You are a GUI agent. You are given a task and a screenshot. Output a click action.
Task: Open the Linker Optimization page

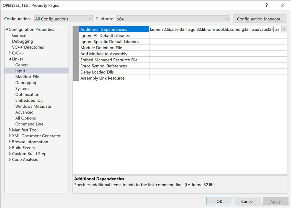[27, 94]
